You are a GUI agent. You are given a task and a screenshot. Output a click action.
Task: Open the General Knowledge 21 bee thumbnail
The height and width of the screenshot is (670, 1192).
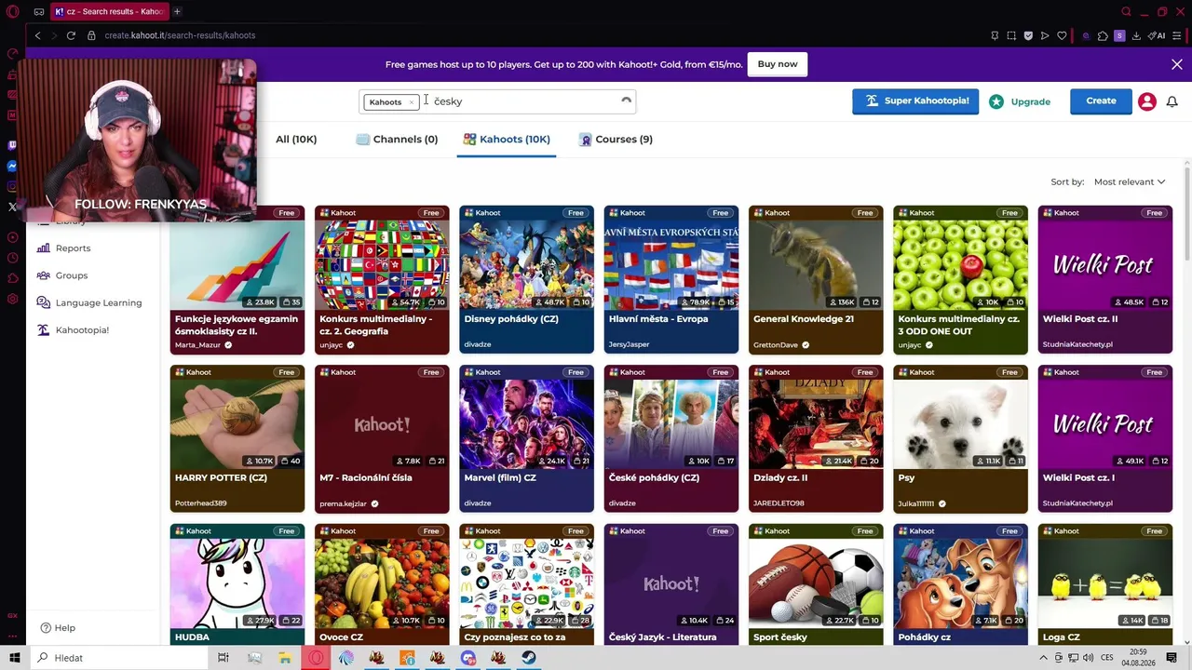pyautogui.click(x=816, y=265)
